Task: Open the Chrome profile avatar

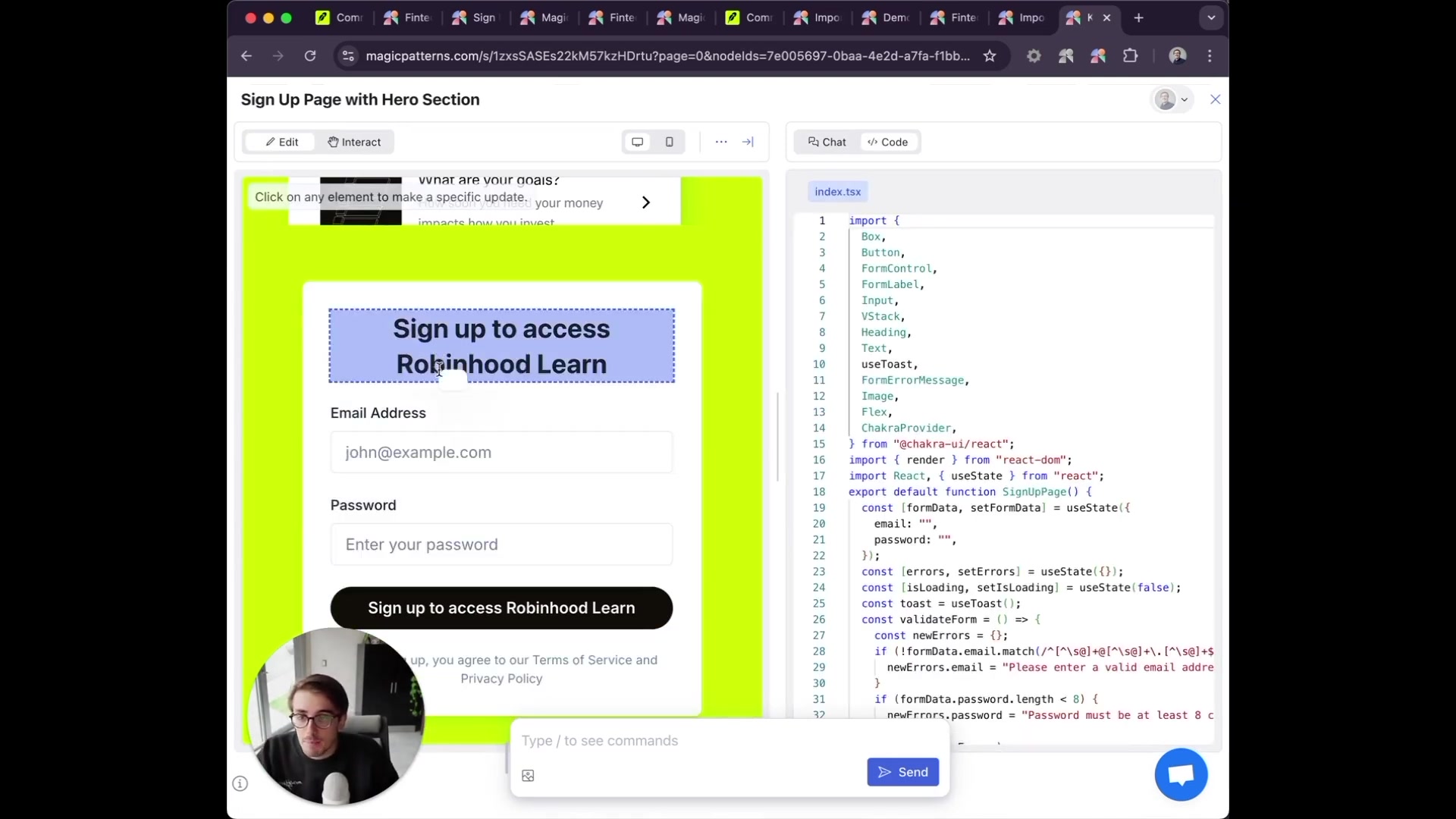Action: pos(1178,55)
